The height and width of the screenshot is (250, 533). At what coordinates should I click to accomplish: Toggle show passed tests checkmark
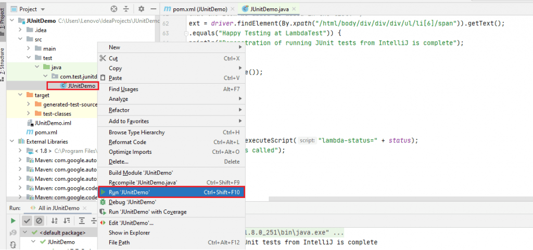click(27, 221)
